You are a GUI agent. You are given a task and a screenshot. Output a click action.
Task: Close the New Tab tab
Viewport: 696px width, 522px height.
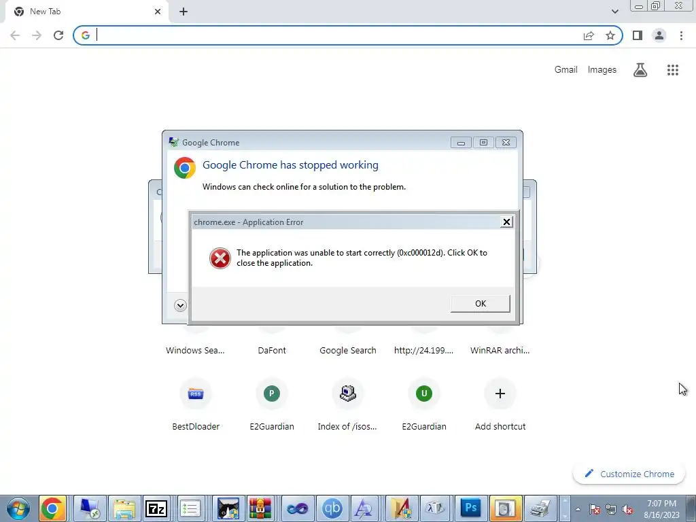158,12
